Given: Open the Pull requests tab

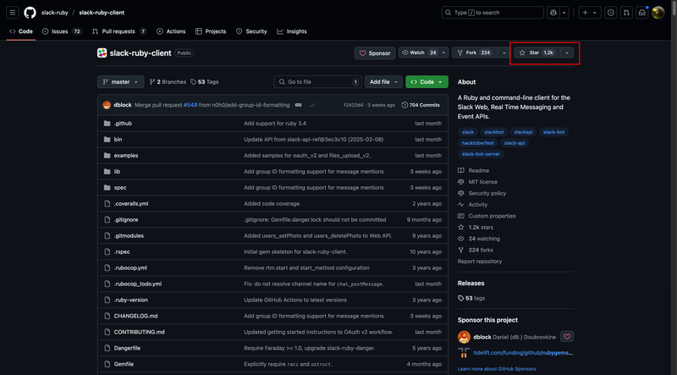Looking at the screenshot, I should (x=119, y=31).
